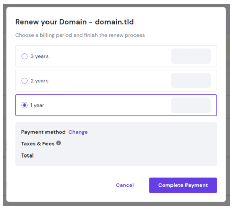This screenshot has width=232, height=209.
Task: Choose the '2 years' label text
Action: (x=39, y=81)
